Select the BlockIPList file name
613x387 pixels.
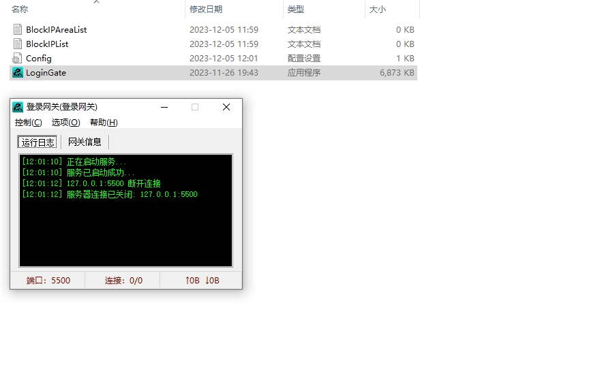click(47, 44)
